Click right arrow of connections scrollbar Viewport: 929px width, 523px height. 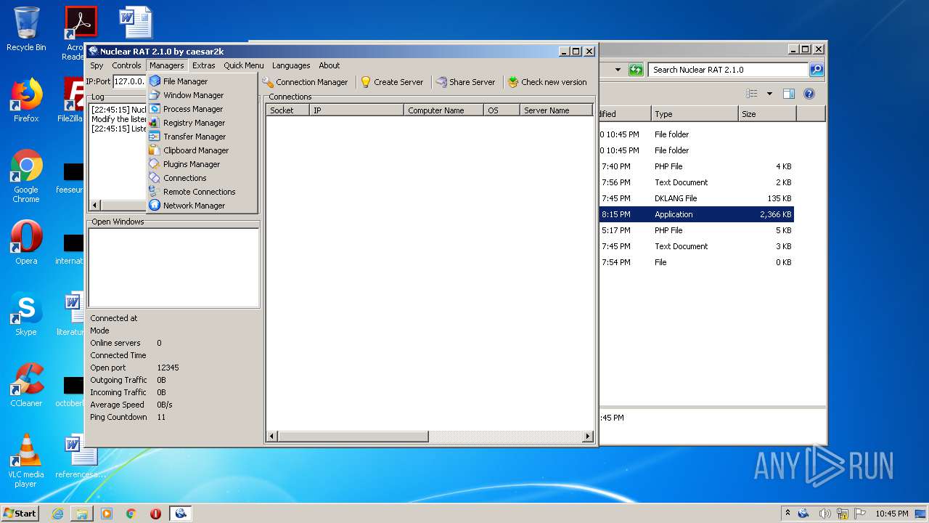[588, 437]
